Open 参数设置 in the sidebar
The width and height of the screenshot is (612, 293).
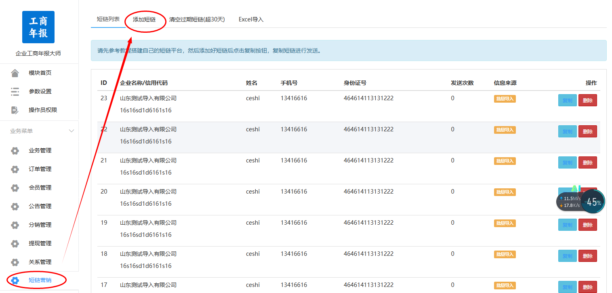pos(40,91)
